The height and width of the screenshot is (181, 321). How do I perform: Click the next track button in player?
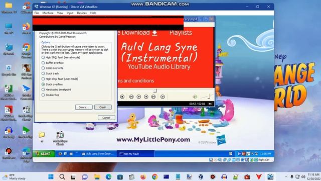tap(153, 97)
